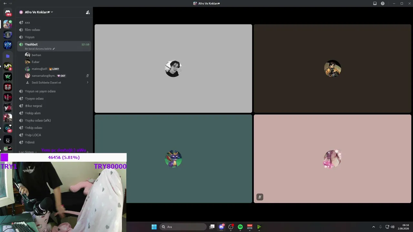Click the microphone icon in system tray
Viewport: 413px width, 232px height.
coord(380,227)
